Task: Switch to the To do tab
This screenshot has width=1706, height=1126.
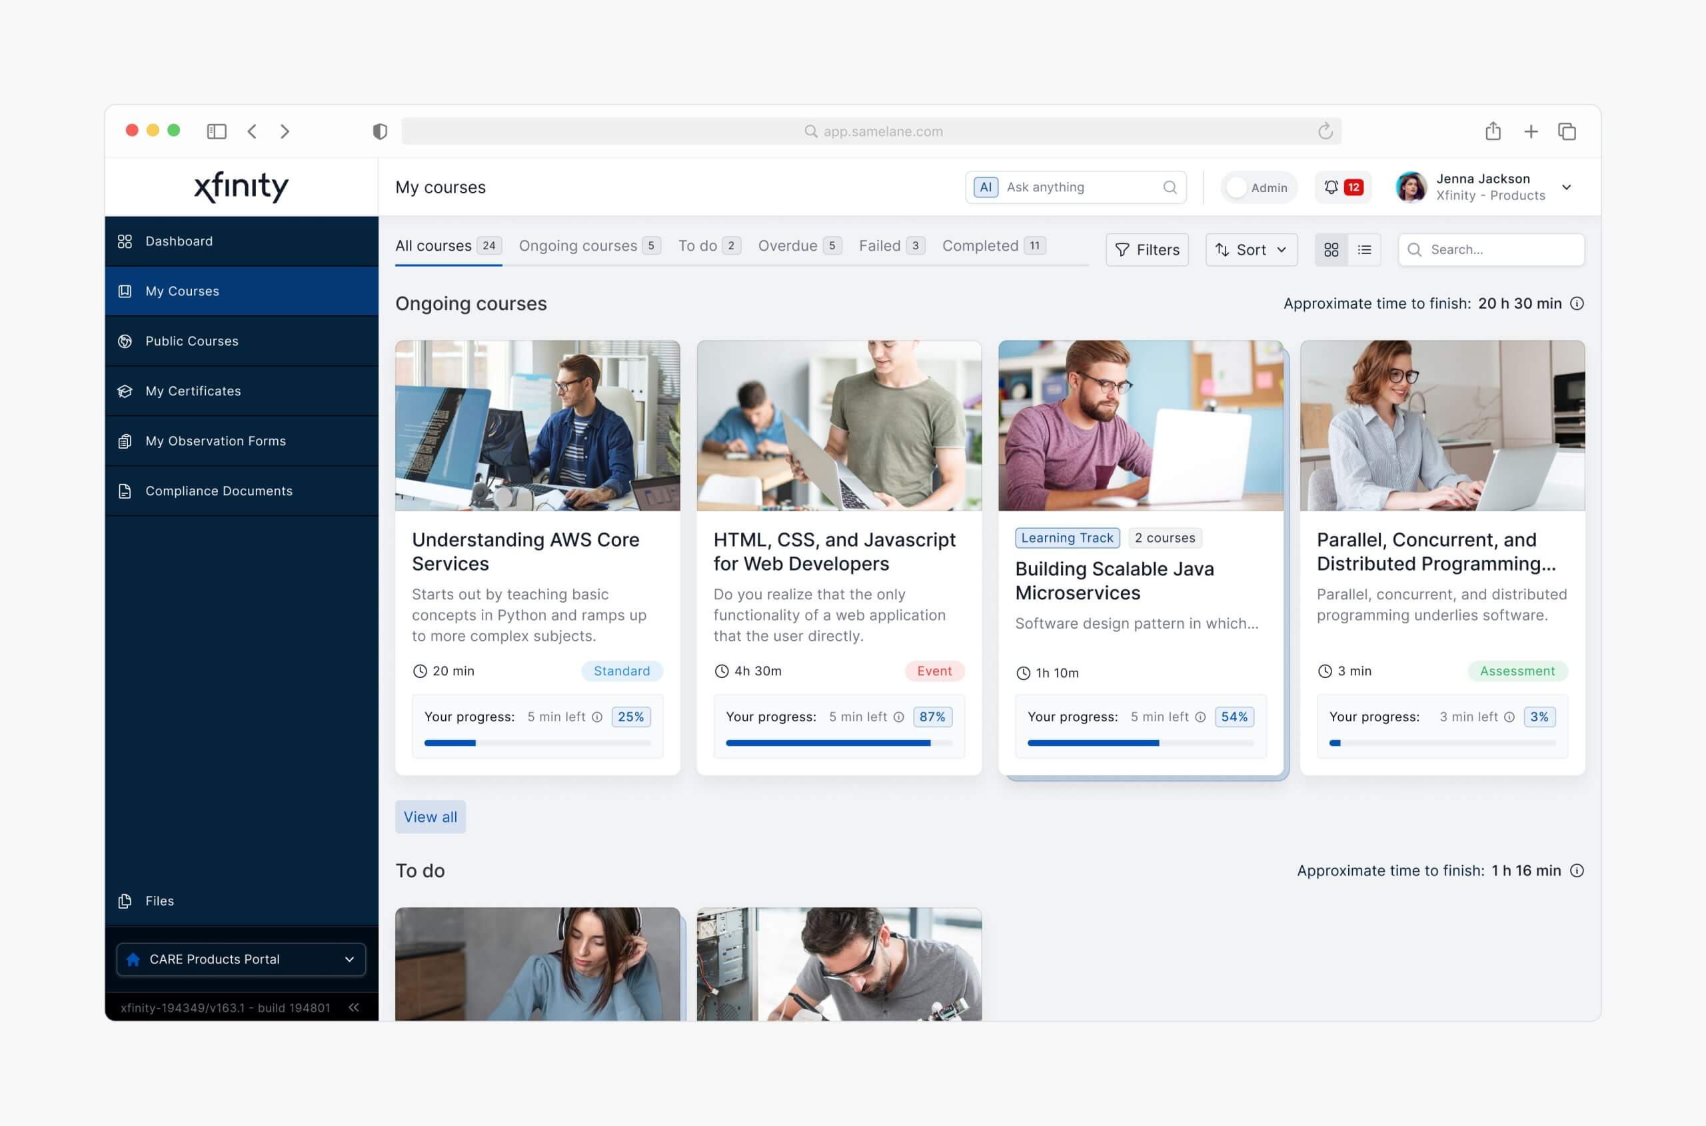Action: pos(710,245)
